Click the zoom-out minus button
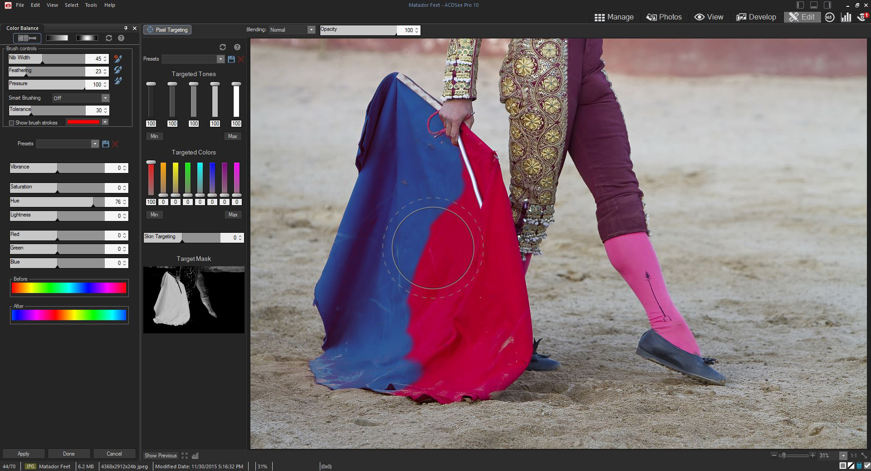 (x=774, y=456)
